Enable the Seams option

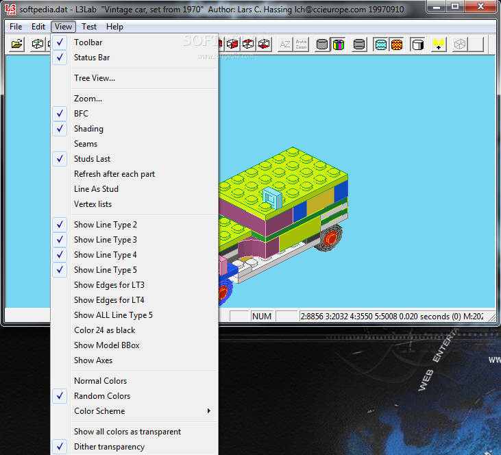134,144
